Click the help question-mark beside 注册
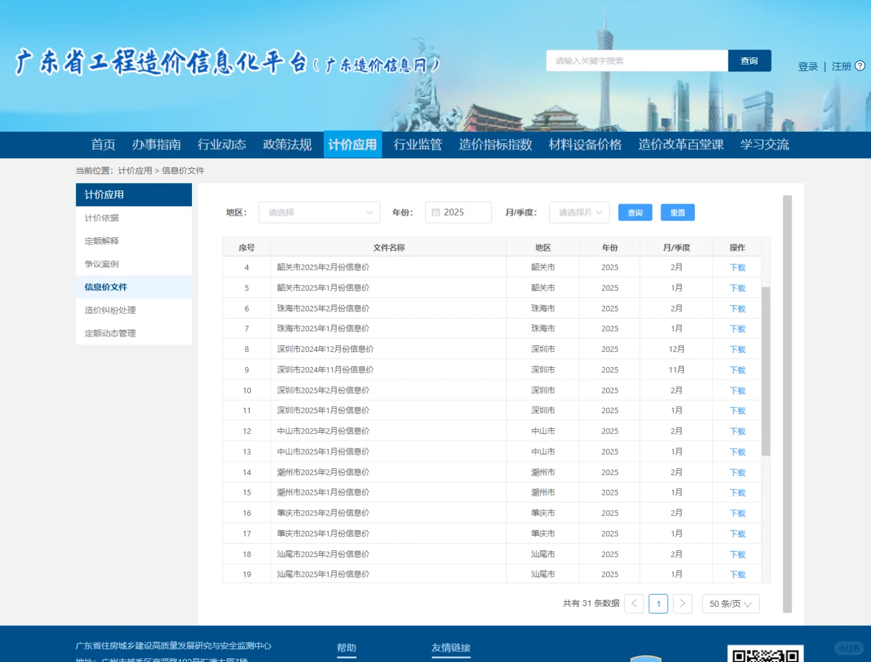This screenshot has height=662, width=871. (861, 65)
